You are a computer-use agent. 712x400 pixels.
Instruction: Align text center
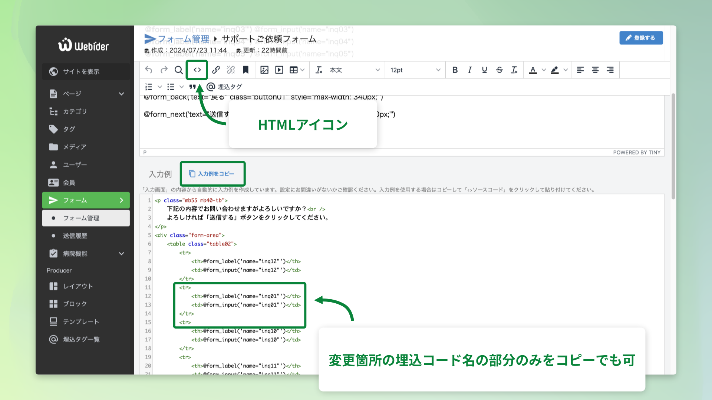coord(595,70)
